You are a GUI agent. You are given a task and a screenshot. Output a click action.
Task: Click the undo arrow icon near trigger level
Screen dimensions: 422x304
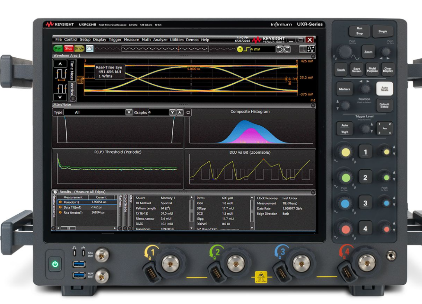tap(280, 49)
